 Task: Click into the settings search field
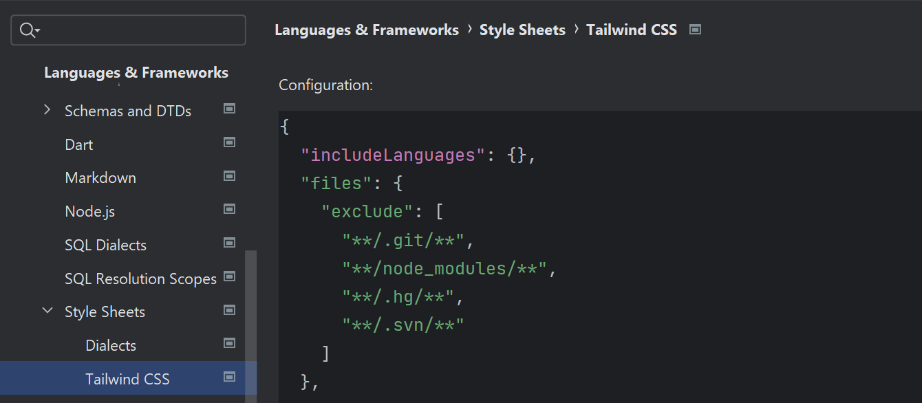coord(138,30)
